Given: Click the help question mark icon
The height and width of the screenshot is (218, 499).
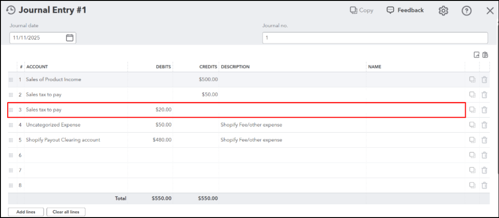Looking at the screenshot, I should pyautogui.click(x=466, y=11).
